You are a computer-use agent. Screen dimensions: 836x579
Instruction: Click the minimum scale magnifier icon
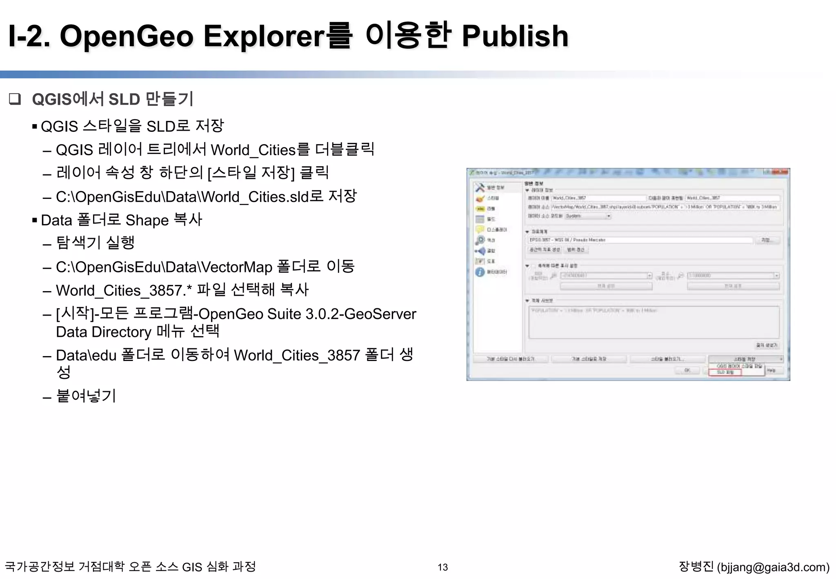click(680, 276)
